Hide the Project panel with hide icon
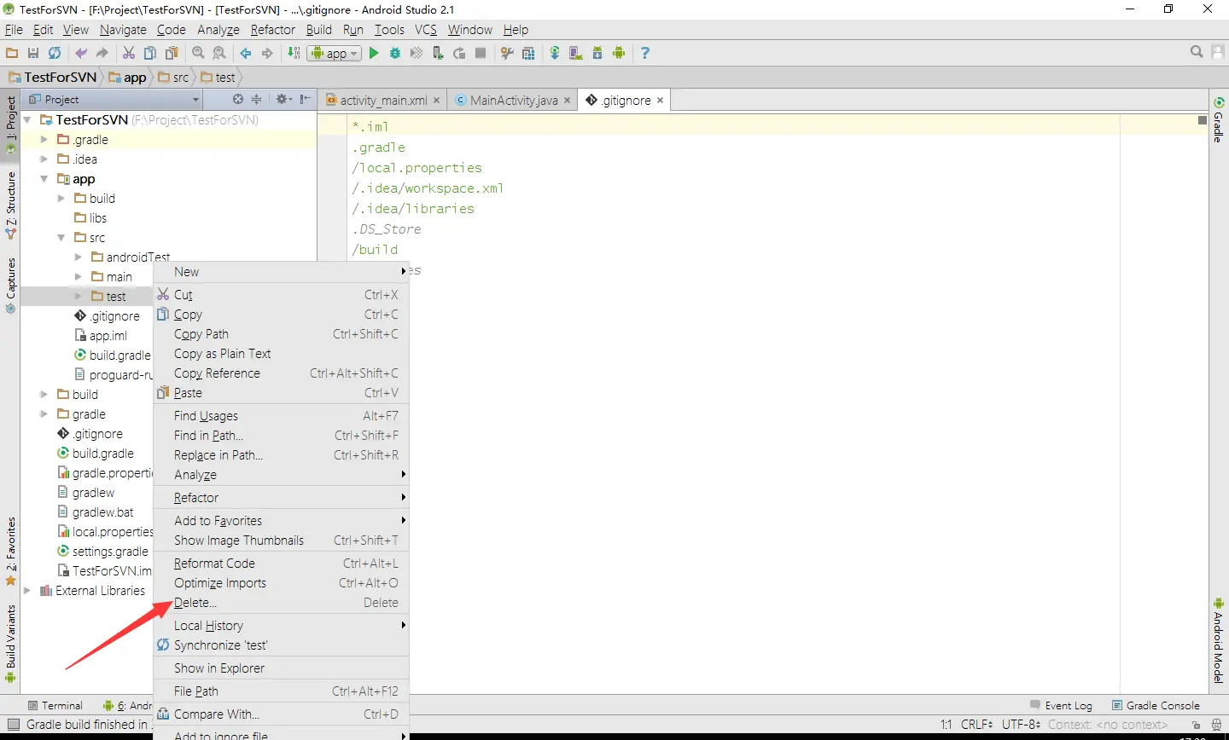 pos(305,100)
